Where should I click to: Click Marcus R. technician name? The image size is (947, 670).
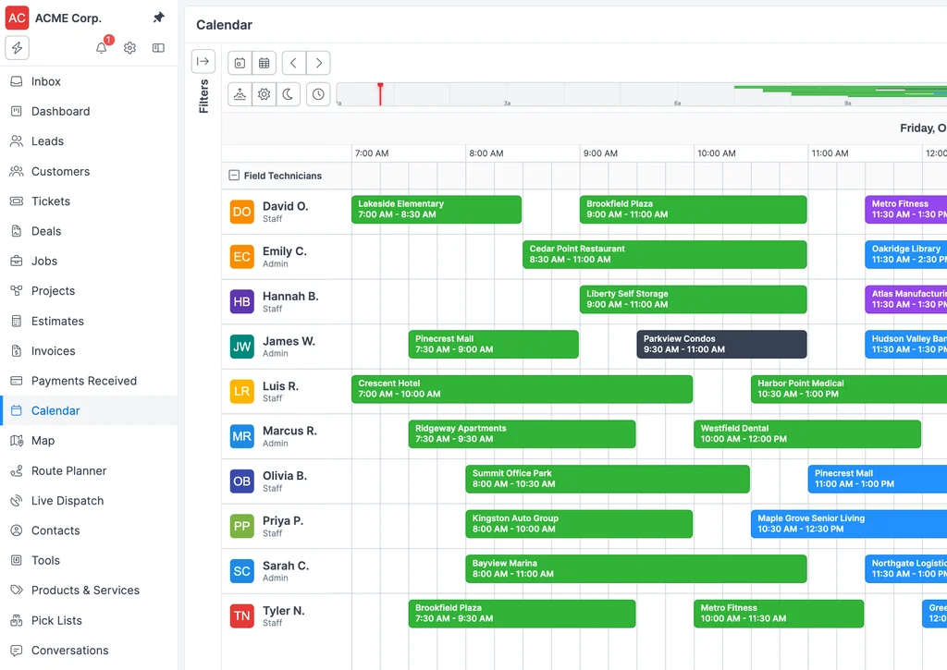click(x=289, y=431)
